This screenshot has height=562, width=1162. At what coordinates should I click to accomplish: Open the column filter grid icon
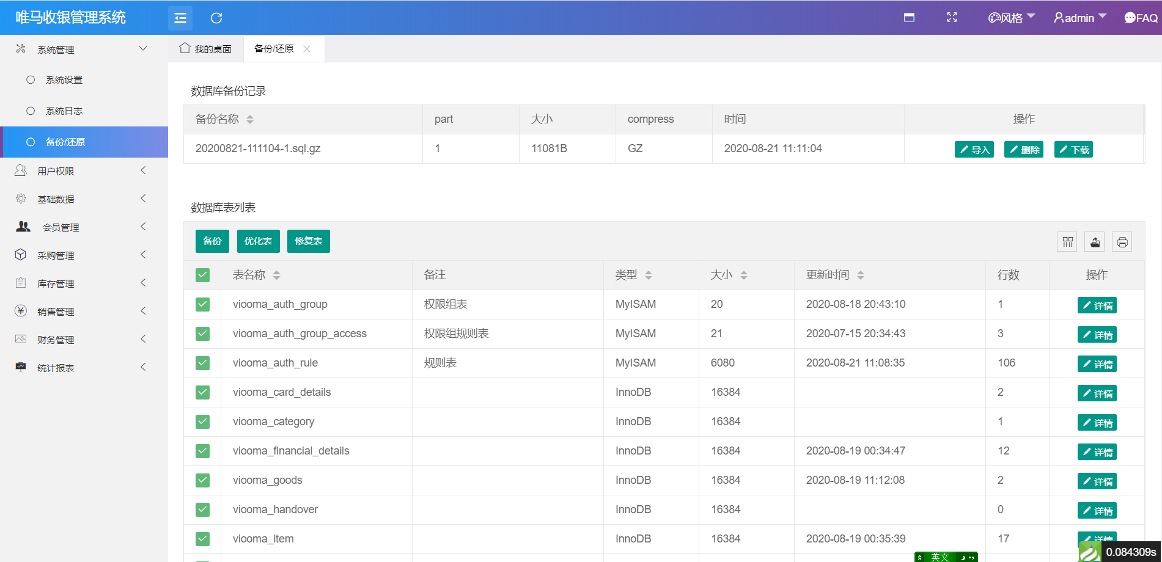tap(1067, 242)
